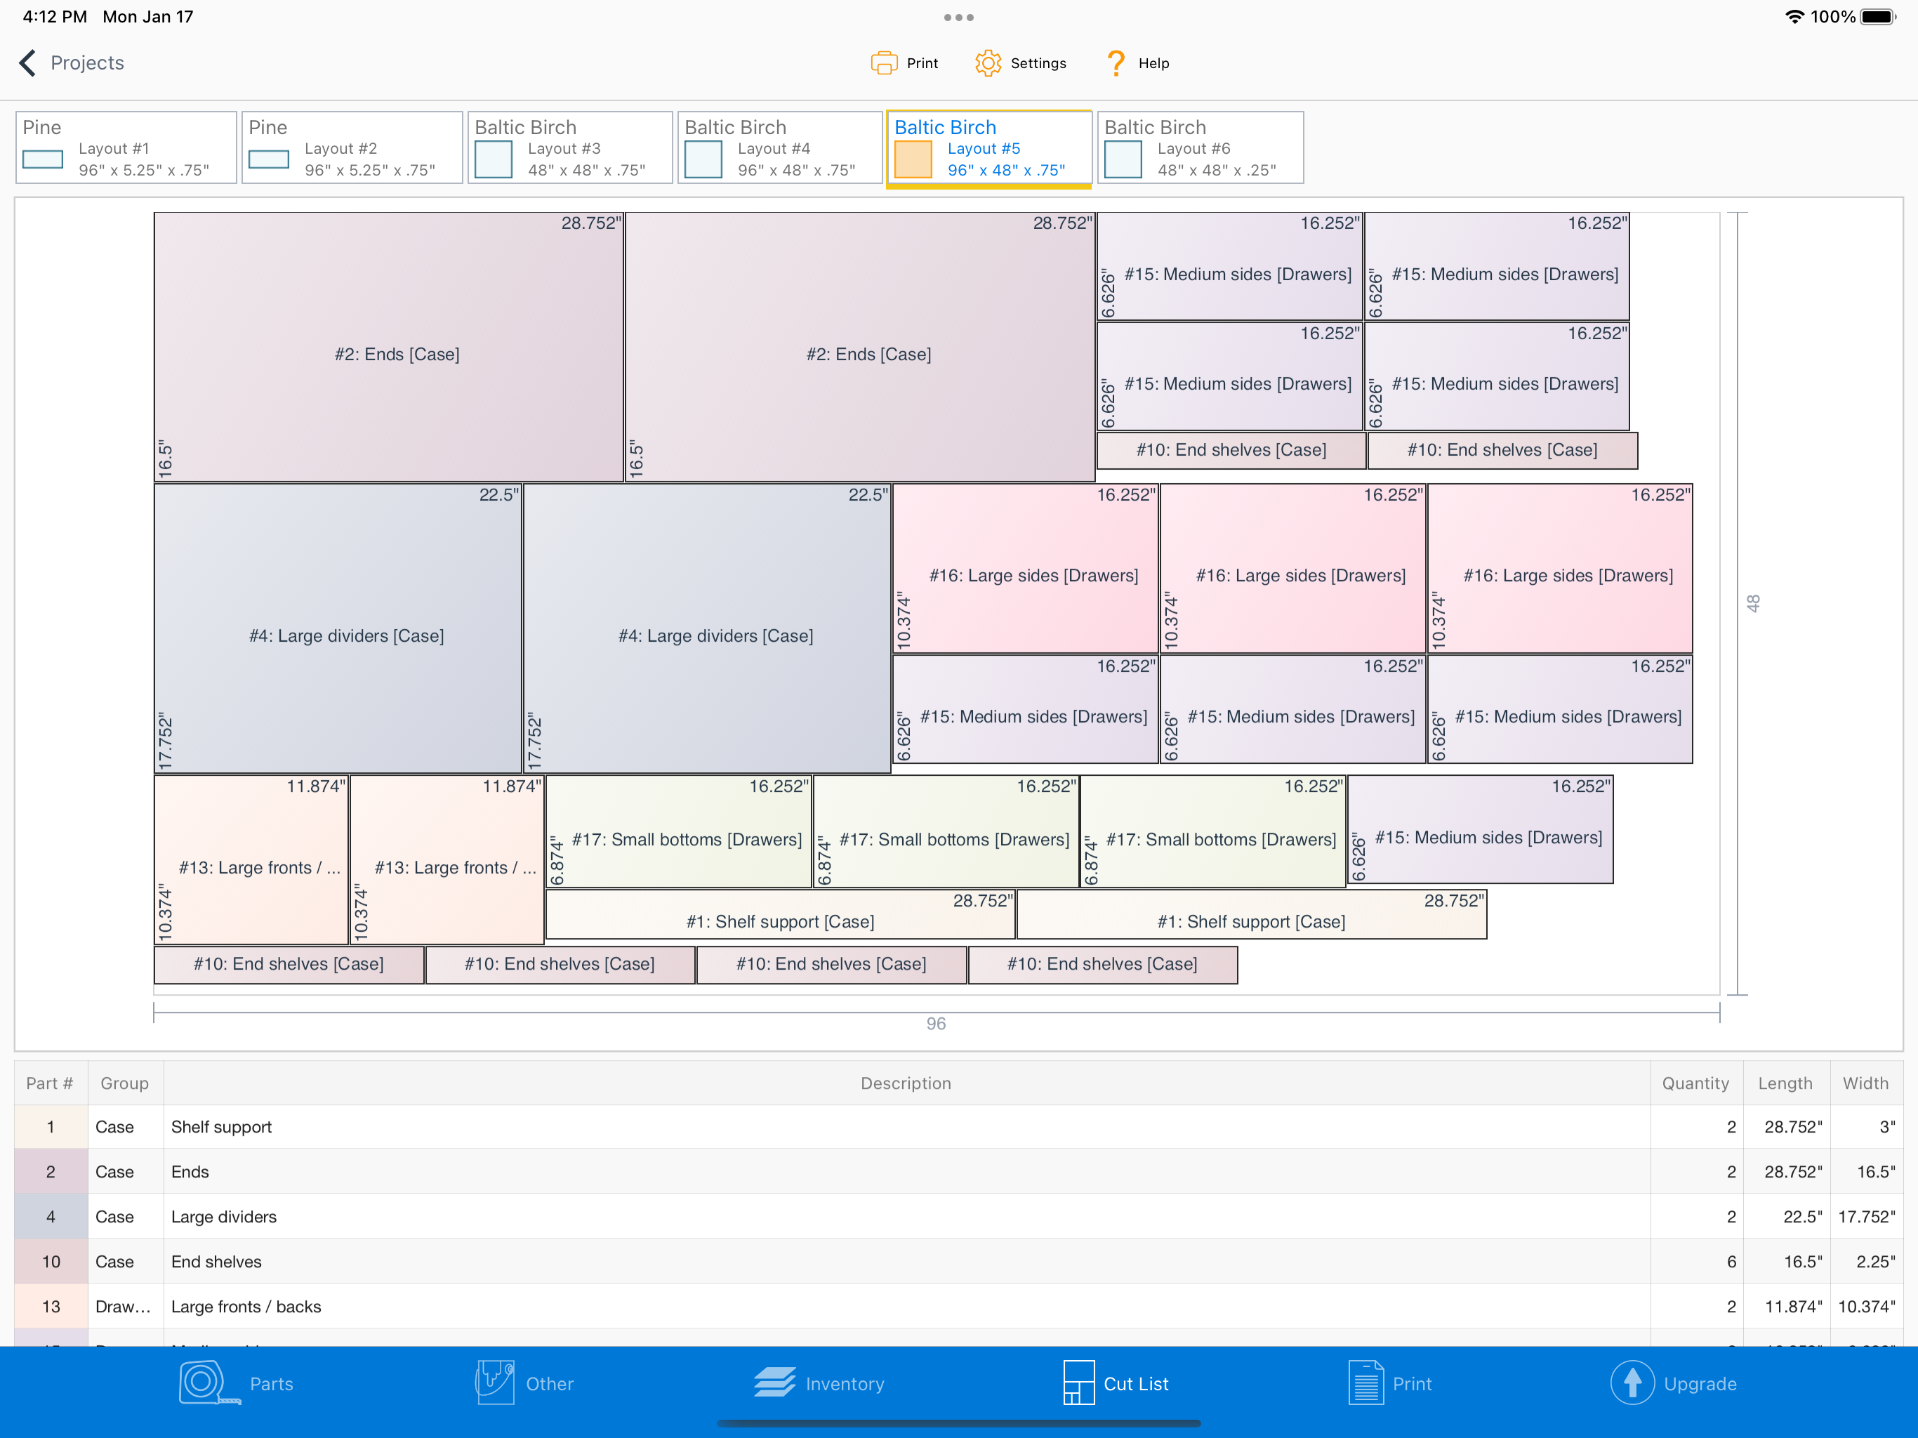This screenshot has width=1918, height=1438.
Task: Tap the Width column header
Action: [x=1866, y=1083]
